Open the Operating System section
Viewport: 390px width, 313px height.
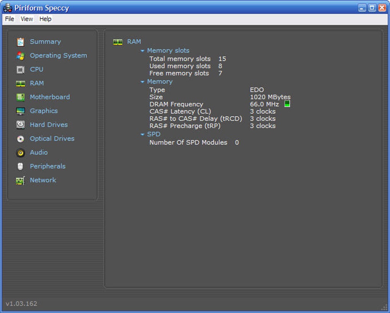click(x=58, y=56)
